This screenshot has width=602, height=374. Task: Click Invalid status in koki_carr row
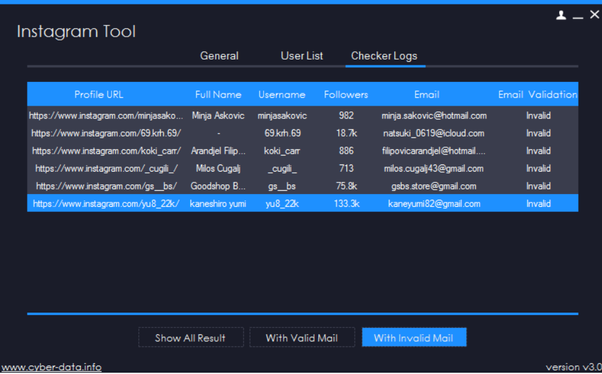coord(538,151)
